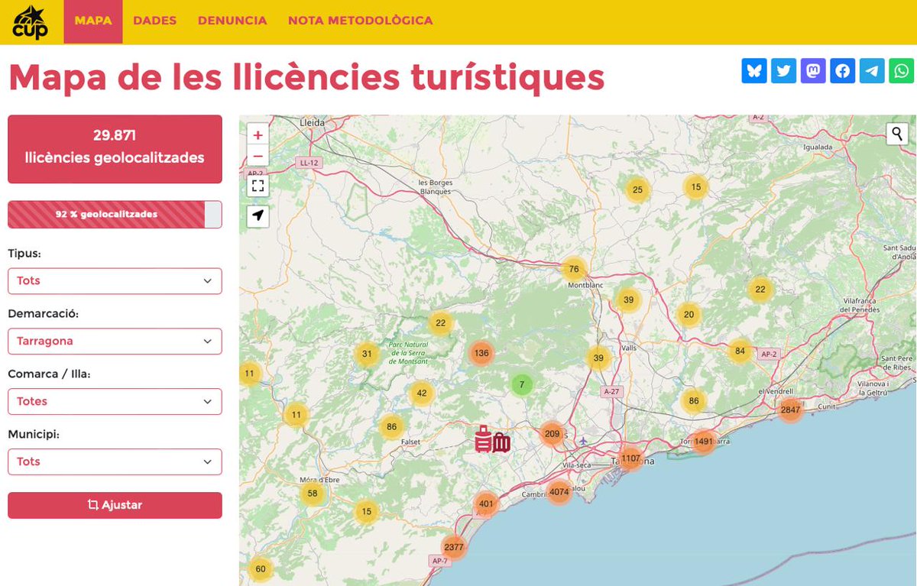The image size is (917, 586).
Task: Zoom in on the map
Action: pyautogui.click(x=258, y=134)
